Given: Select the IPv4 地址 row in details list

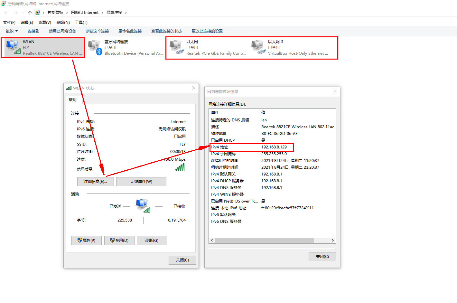Looking at the screenshot, I should tap(251, 147).
